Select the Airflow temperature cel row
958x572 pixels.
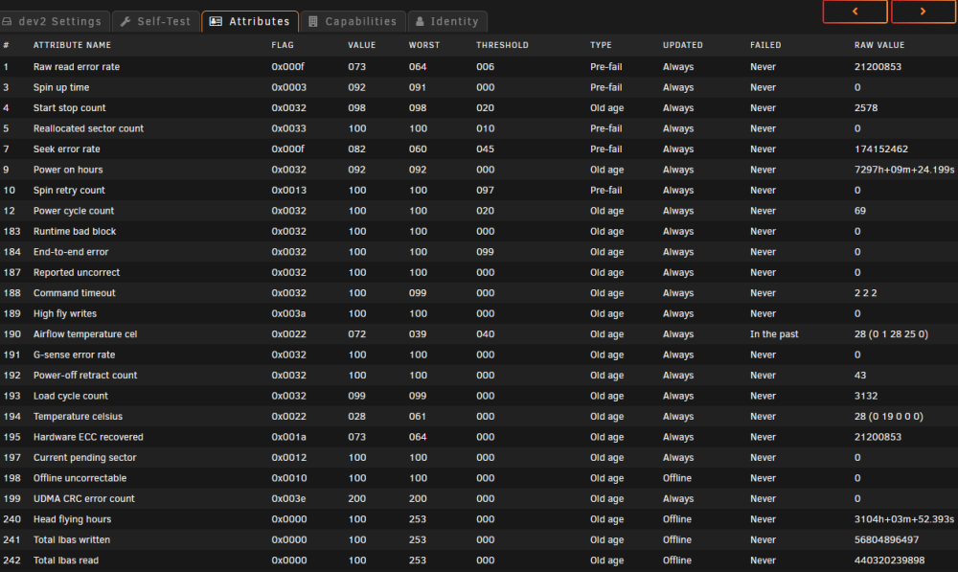[479, 334]
